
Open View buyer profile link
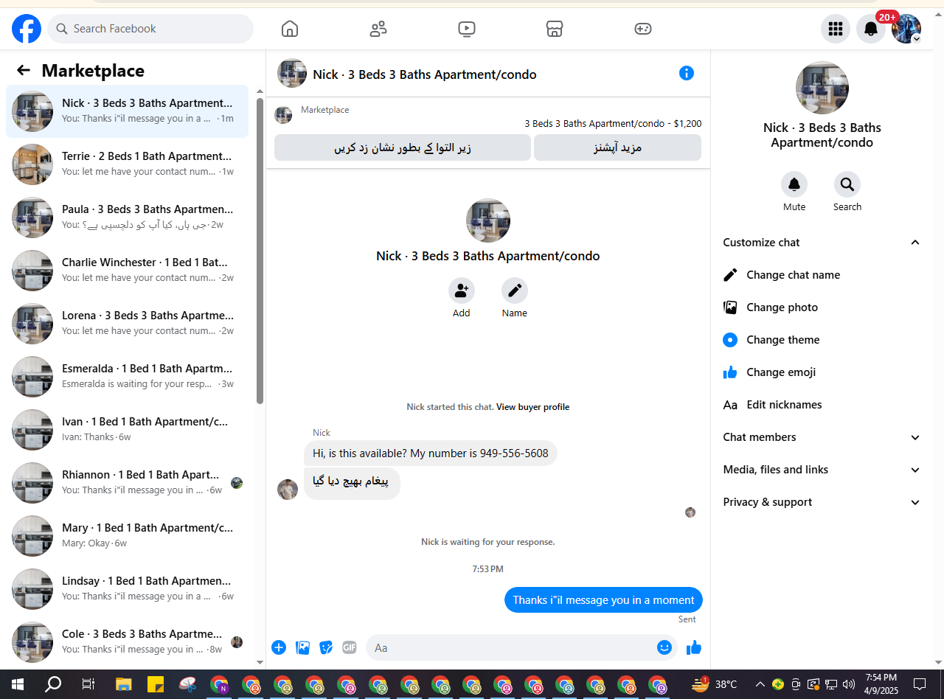click(532, 407)
